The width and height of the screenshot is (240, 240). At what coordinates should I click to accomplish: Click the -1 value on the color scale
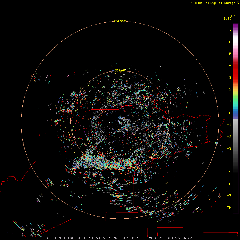[x=229, y=125]
